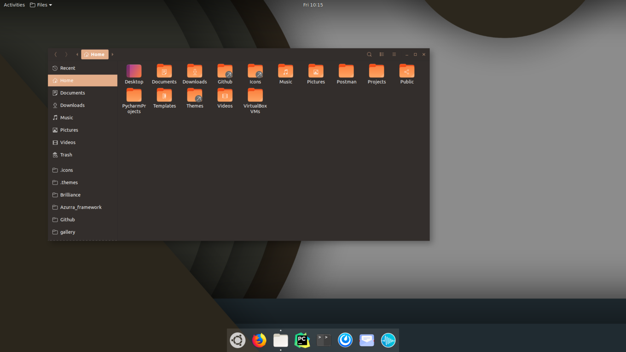Viewport: 626px width, 352px height.
Task: Open Github bookmark in sidebar
Action: 83,220
